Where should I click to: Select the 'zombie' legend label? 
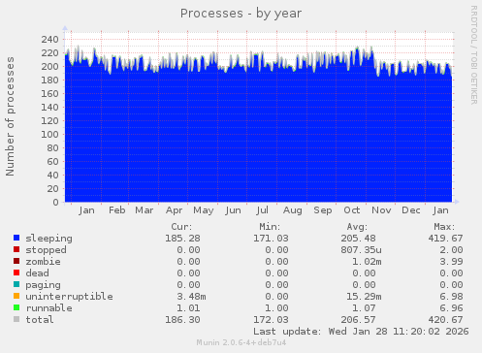click(43, 262)
